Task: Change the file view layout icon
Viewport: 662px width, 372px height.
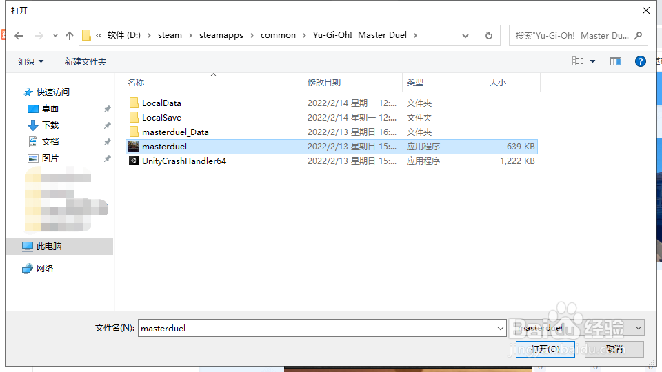Action: (x=578, y=61)
